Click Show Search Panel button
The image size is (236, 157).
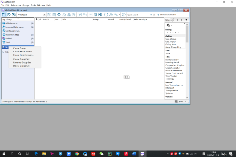click(x=167, y=15)
